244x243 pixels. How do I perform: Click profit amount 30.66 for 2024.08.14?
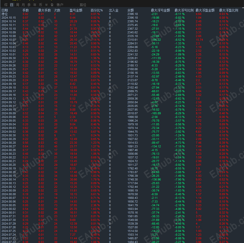pos(73,179)
